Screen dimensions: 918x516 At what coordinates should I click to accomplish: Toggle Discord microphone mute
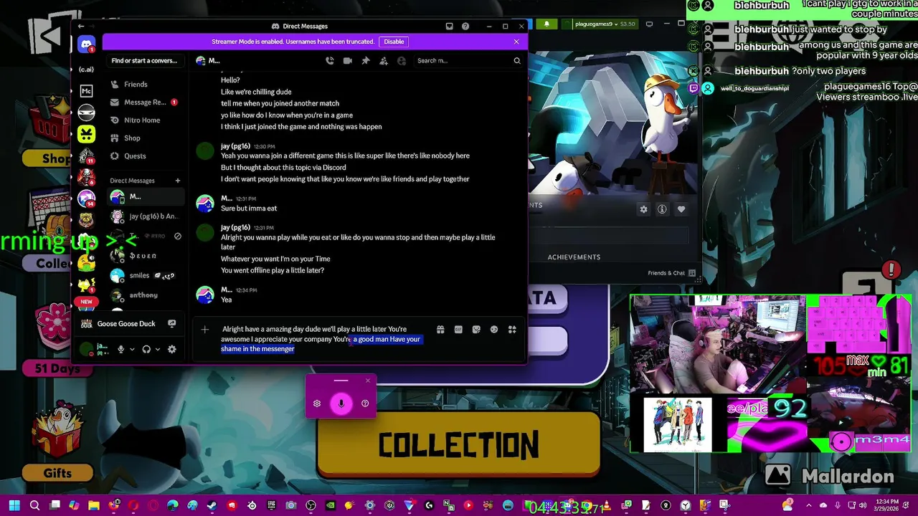coord(121,349)
